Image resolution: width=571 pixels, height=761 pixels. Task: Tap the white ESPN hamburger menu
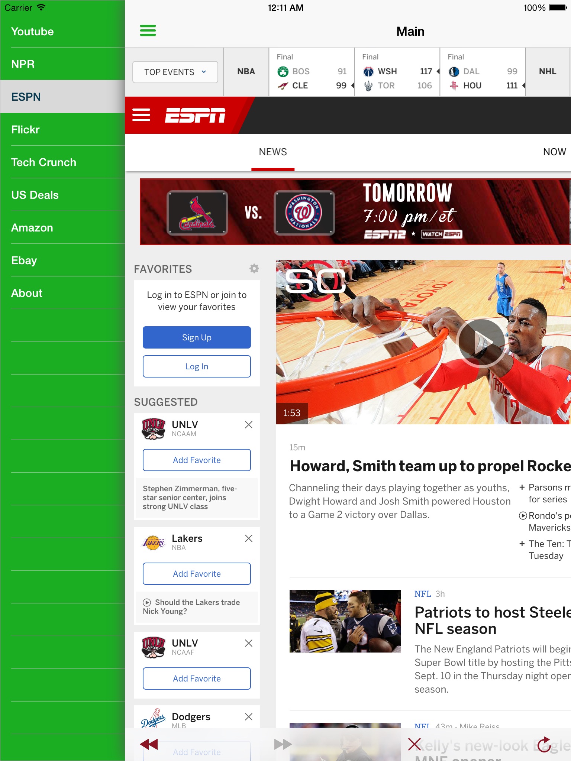[x=141, y=115]
